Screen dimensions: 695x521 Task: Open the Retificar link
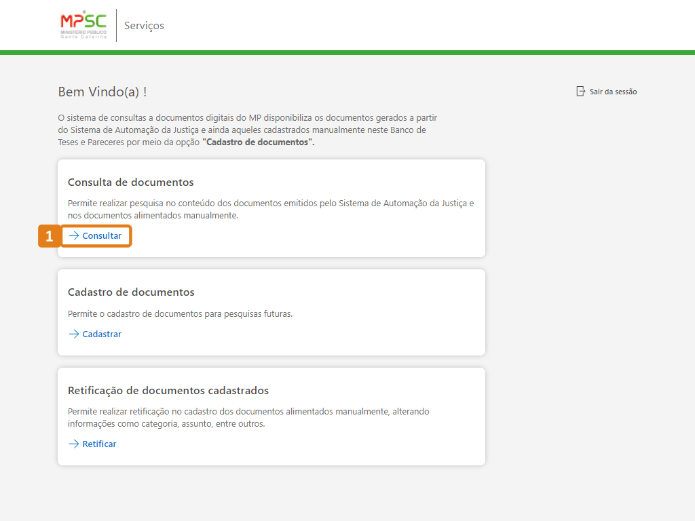coord(99,444)
